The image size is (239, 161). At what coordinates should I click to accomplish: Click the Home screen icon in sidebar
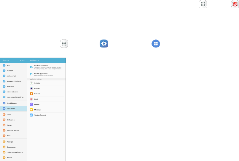pyautogui.click(x=4, y=147)
